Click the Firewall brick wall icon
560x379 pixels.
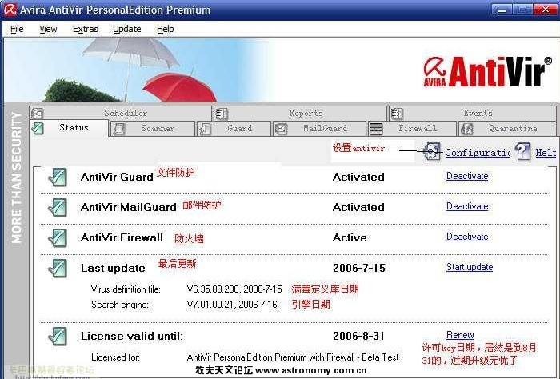(x=376, y=129)
